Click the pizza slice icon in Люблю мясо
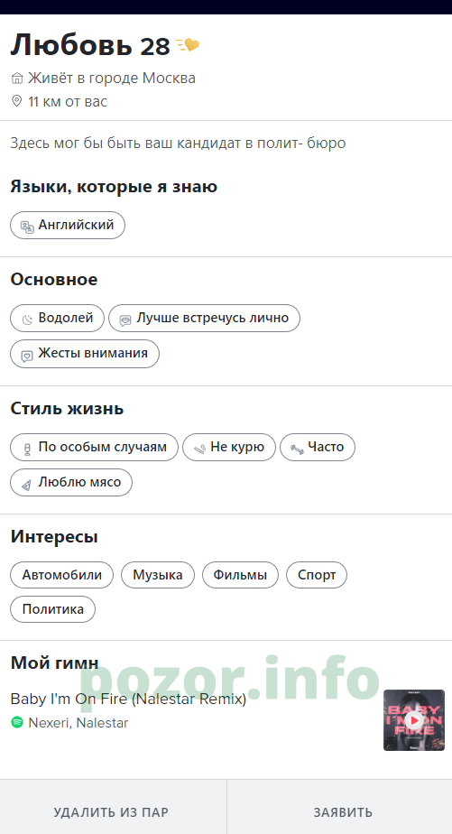Screen dimensions: 452x834 point(26,484)
